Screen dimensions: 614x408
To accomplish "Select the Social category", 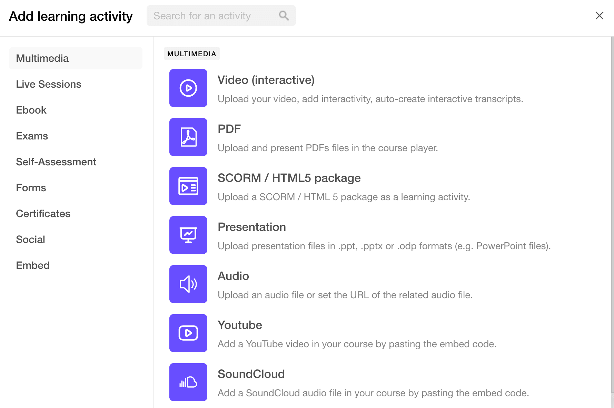I will click(30, 239).
